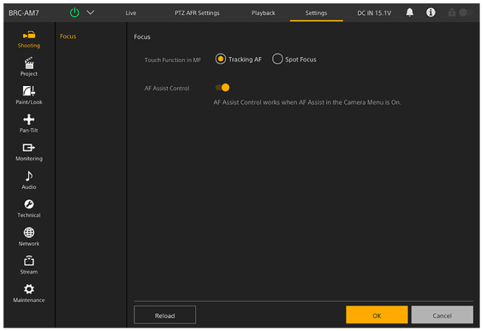Click the Reload button
Image resolution: width=483 pixels, height=331 pixels.
165,315
